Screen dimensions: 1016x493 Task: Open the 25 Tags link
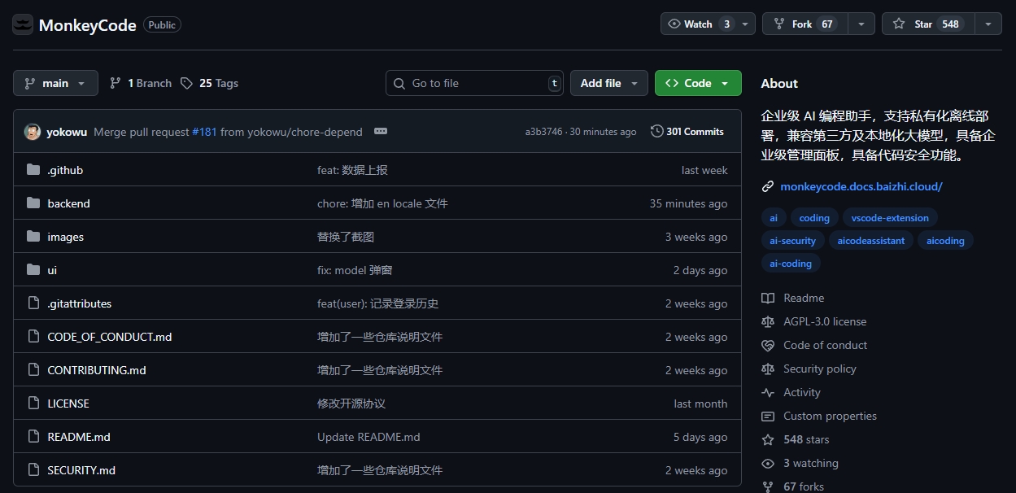(210, 83)
